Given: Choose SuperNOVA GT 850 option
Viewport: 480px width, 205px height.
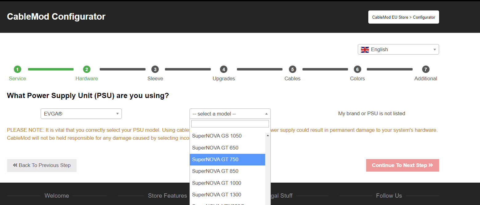Looking at the screenshot, I should 227,171.
